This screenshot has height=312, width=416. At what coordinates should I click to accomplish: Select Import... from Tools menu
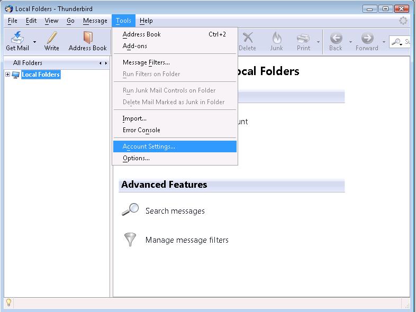(x=175, y=118)
